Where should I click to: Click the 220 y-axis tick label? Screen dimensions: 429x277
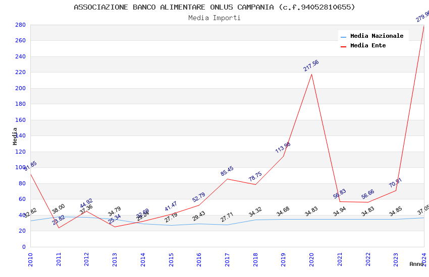20,73
